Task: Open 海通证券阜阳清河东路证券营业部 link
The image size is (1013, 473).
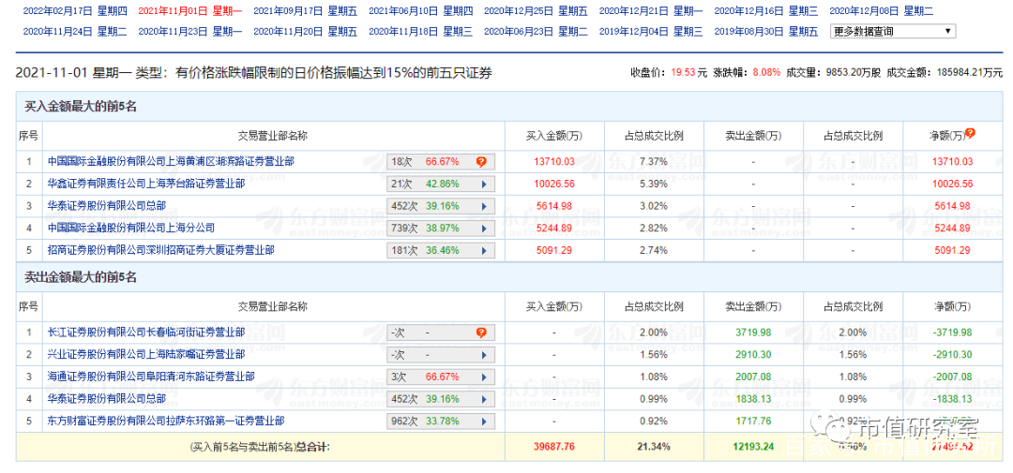Action: pos(151,377)
